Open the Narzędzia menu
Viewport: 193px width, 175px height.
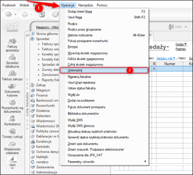(x=85, y=5)
